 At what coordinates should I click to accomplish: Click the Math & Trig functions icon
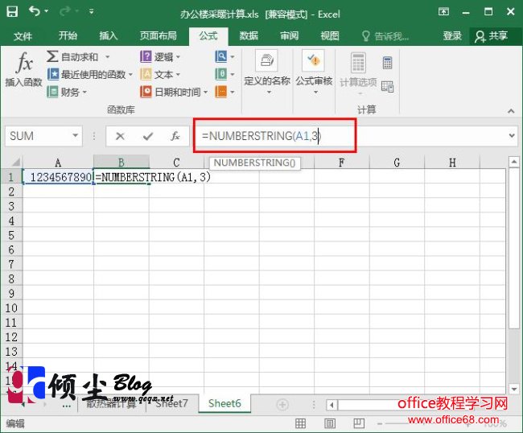pyautogui.click(x=220, y=74)
